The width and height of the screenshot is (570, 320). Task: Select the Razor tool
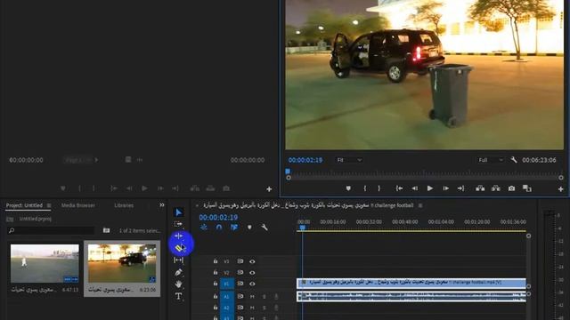180,248
